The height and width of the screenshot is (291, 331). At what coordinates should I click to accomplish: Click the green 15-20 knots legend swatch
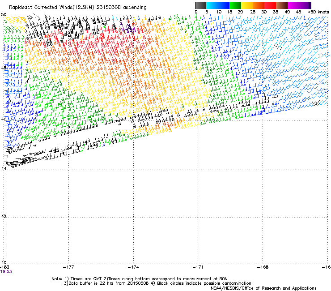tap(235, 5)
